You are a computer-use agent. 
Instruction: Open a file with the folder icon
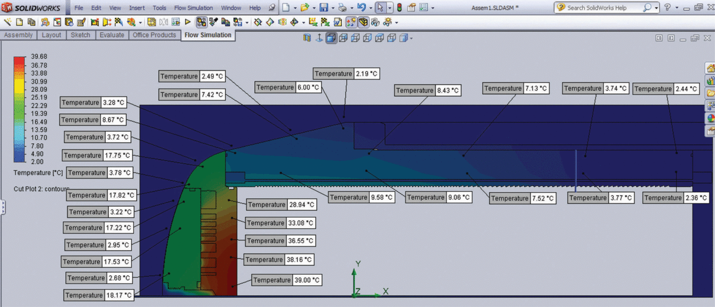pos(304,8)
